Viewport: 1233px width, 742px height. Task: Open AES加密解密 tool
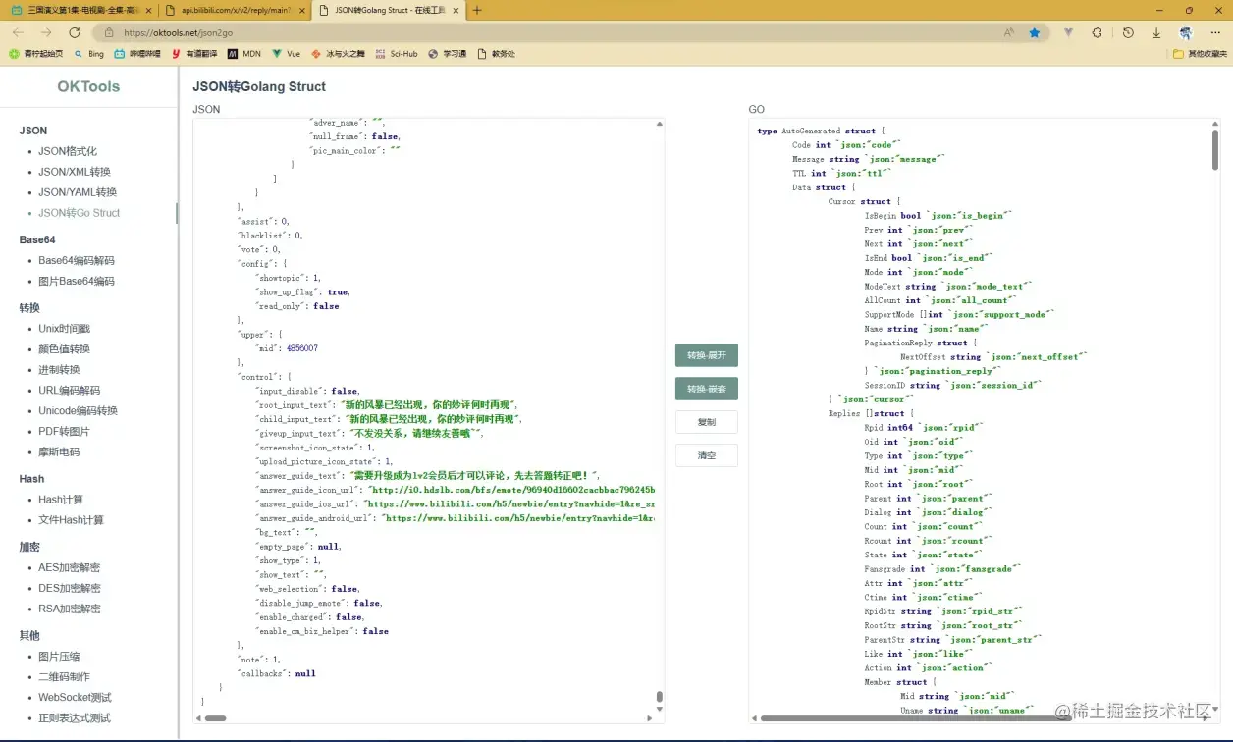70,568
